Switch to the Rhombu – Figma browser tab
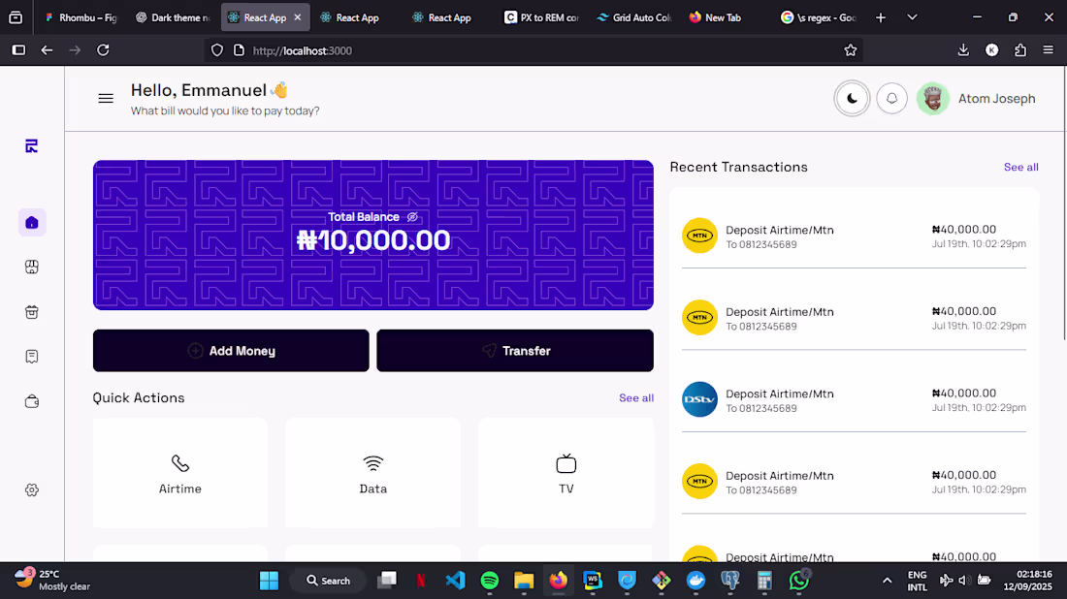 point(81,17)
